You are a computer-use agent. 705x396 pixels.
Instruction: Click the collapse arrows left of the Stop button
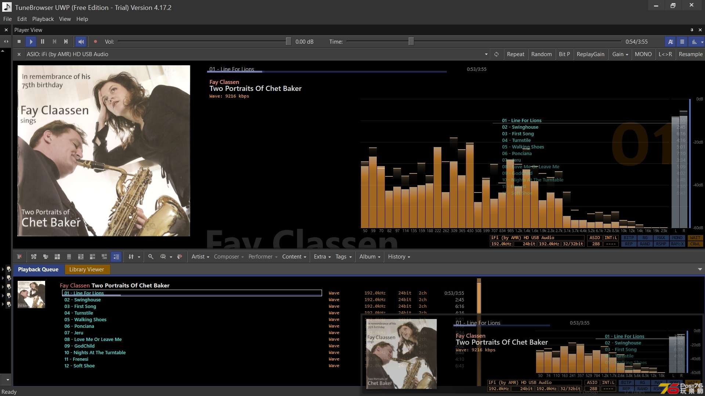pyautogui.click(x=6, y=41)
